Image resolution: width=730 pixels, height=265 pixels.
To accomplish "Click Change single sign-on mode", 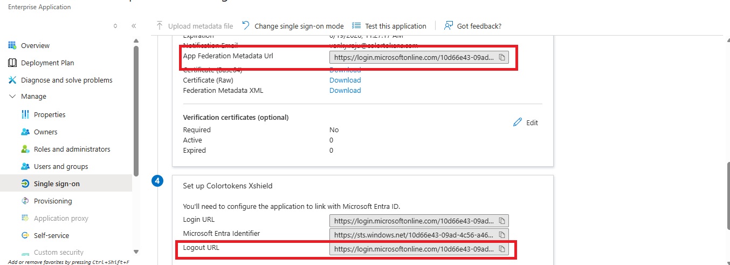I will click(293, 26).
